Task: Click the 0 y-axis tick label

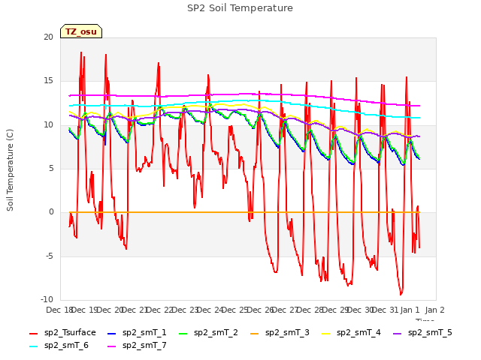Action: 51,211
